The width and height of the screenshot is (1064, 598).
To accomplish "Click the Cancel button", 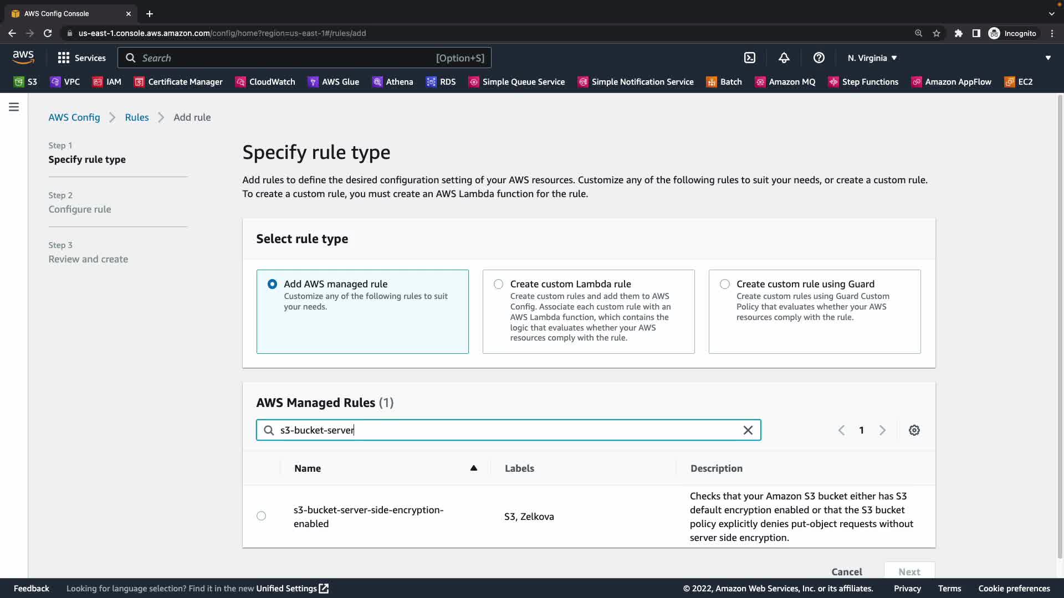I will [846, 571].
